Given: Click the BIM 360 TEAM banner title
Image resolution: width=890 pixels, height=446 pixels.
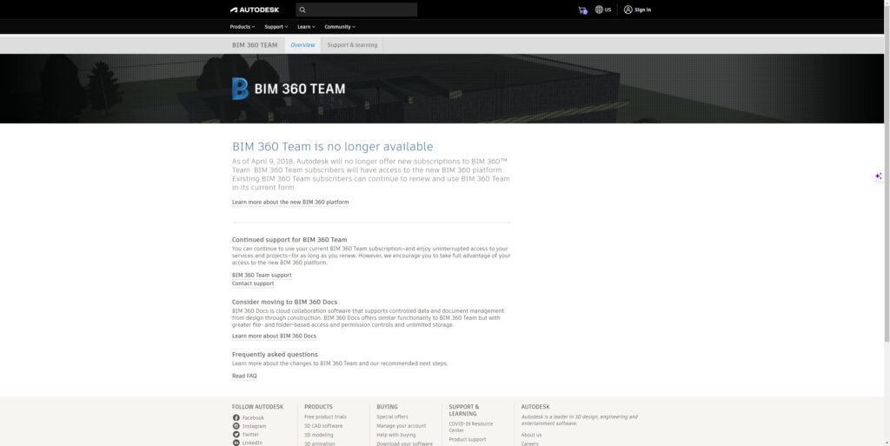Looking at the screenshot, I should (300, 89).
